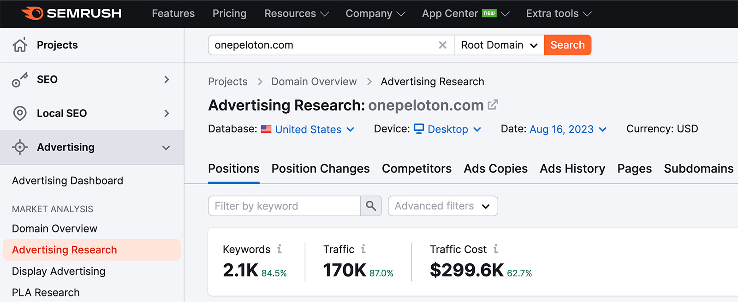This screenshot has height=302, width=738.
Task: Click the SEO key icon
Action: pyautogui.click(x=20, y=80)
